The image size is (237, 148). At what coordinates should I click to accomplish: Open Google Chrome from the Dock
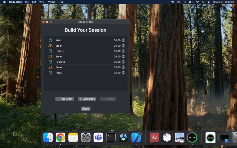[x=60, y=137]
